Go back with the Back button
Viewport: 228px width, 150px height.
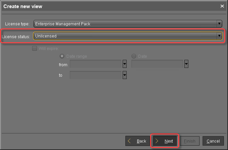tap(138, 141)
